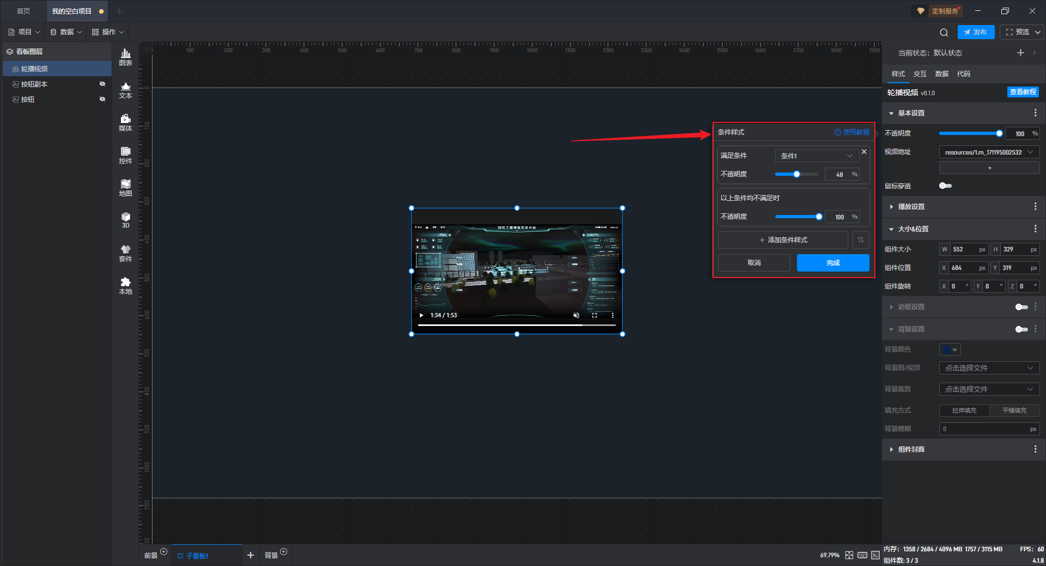
Task: Open the 媒体 media components icon
Action: point(125,122)
